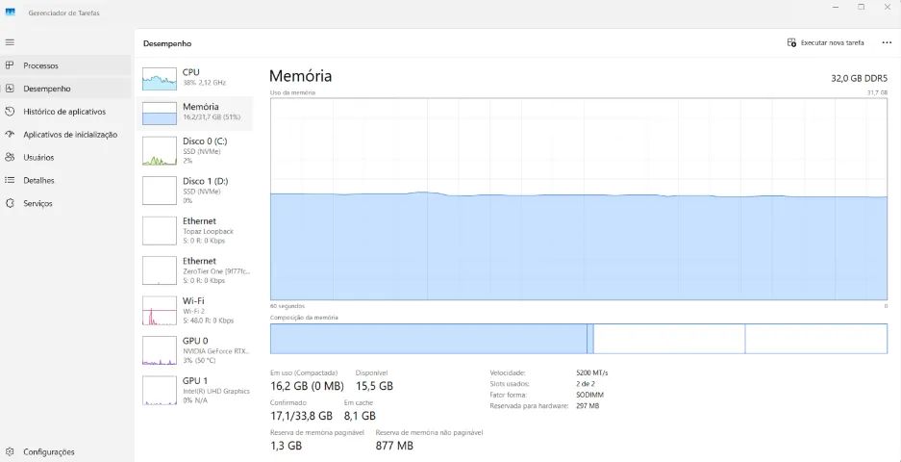Click the memory usage graph area
The image size is (901, 462).
579,199
